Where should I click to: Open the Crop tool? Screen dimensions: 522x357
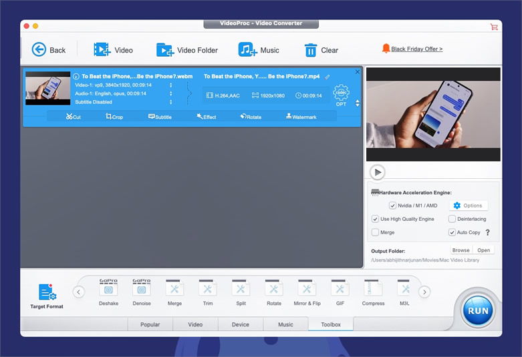(114, 117)
